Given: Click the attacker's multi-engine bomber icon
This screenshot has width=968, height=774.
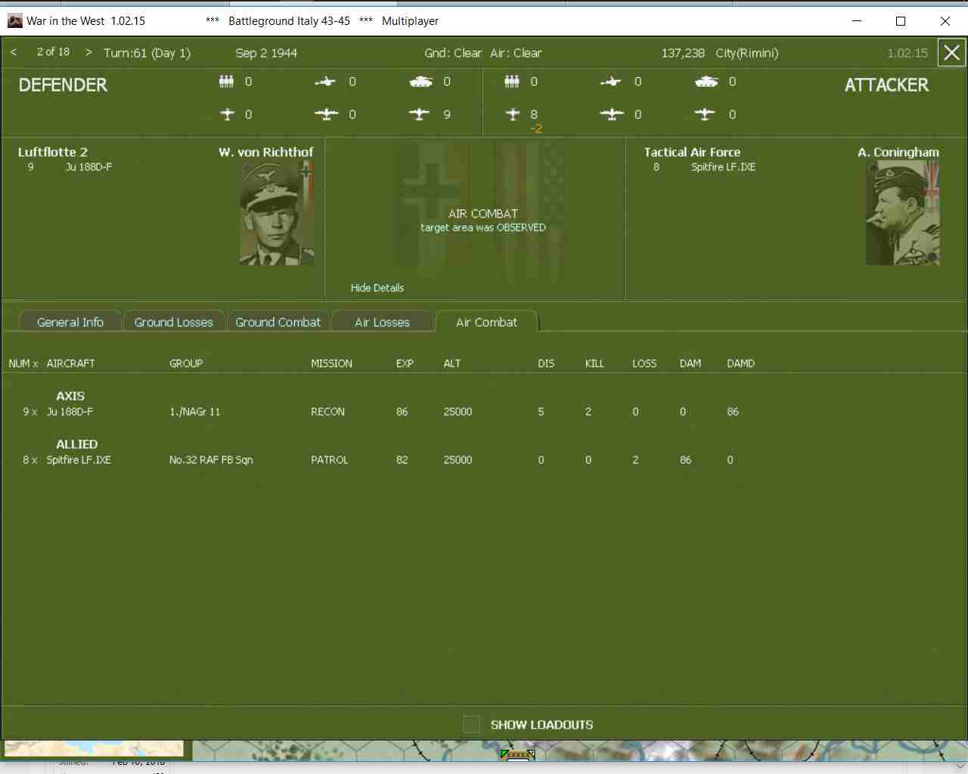Looking at the screenshot, I should pyautogui.click(x=612, y=114).
